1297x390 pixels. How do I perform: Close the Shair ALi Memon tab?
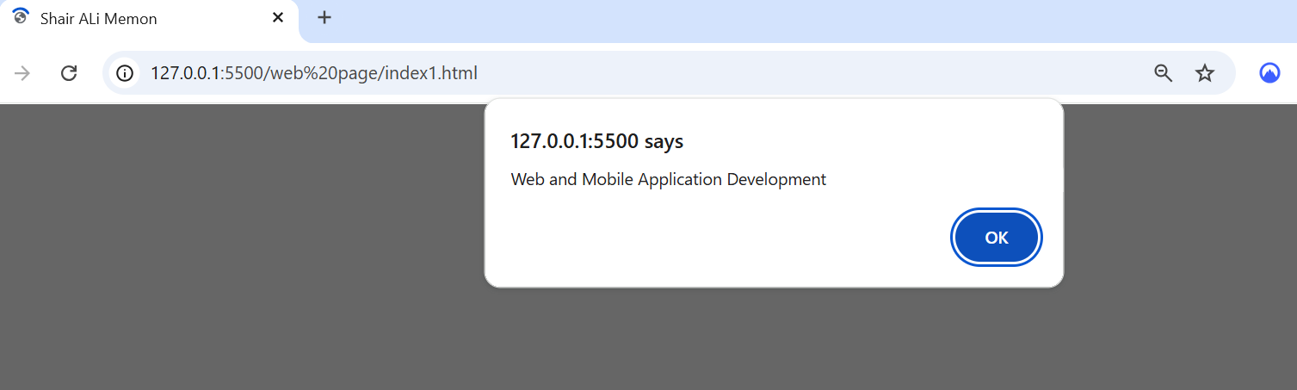278,18
